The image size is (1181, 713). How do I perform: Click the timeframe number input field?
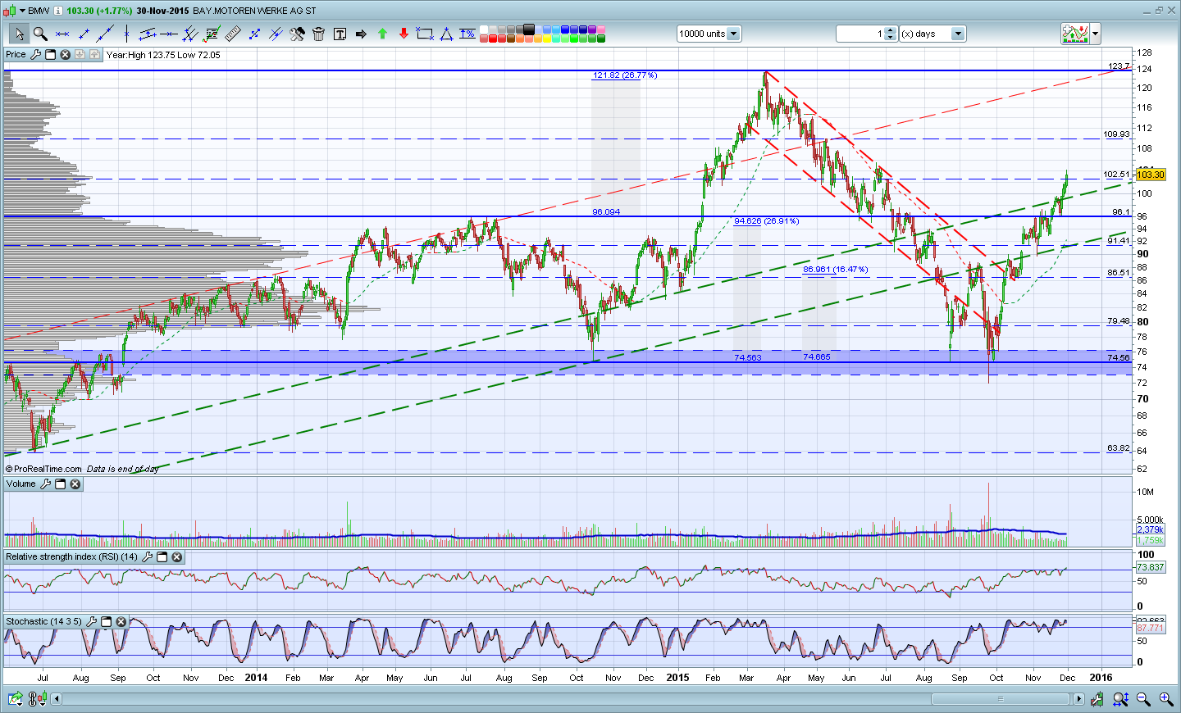[x=860, y=34]
